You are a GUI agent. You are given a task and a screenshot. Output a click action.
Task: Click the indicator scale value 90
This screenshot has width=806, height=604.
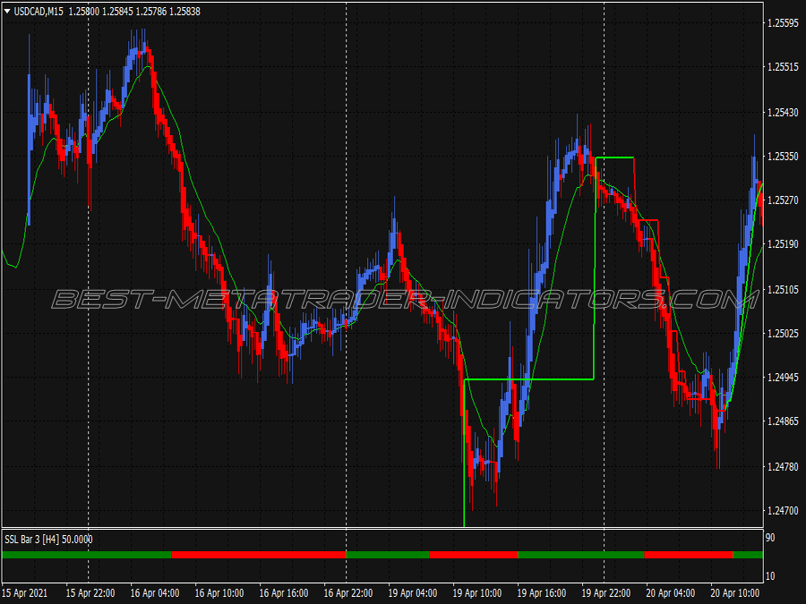pos(770,538)
